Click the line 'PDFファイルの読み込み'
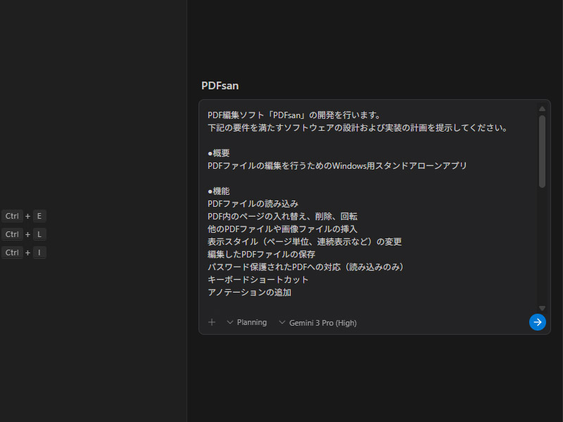 pos(253,204)
